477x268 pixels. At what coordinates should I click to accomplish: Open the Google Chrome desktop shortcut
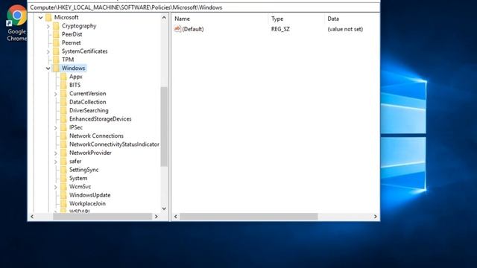point(16,23)
